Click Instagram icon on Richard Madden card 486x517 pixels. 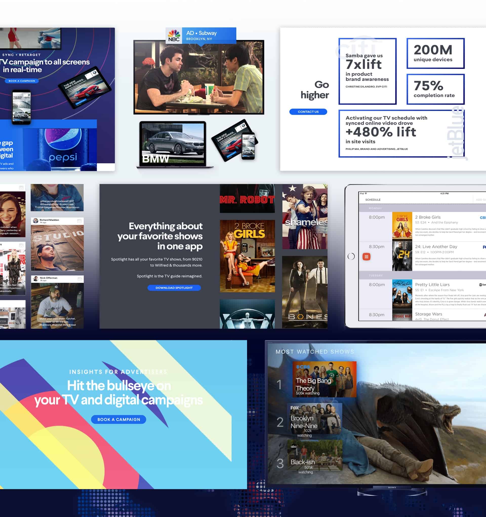[80, 221]
